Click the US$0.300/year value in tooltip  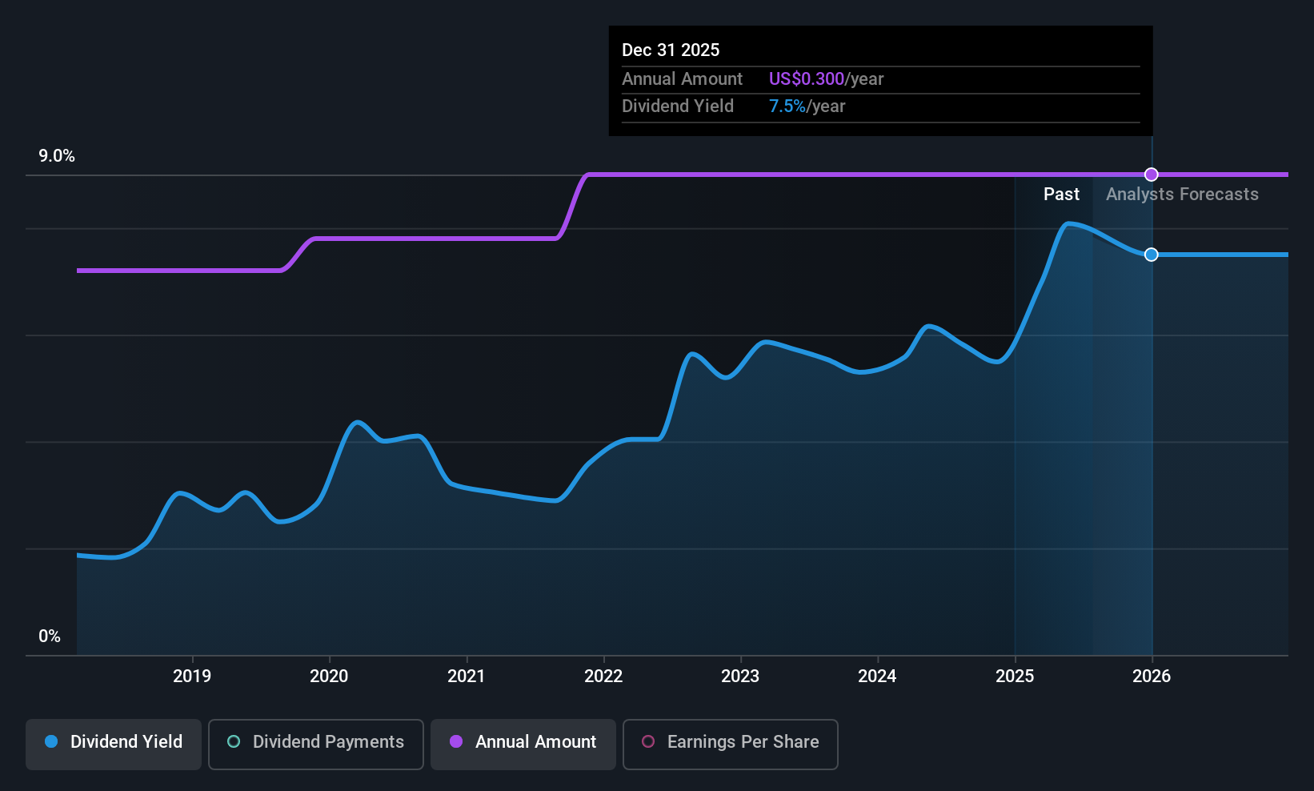826,79
